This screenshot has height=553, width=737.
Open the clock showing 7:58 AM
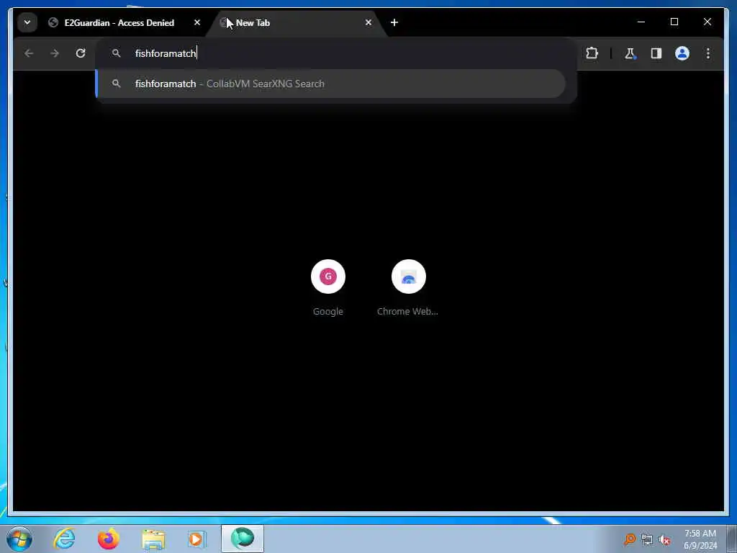point(700,539)
